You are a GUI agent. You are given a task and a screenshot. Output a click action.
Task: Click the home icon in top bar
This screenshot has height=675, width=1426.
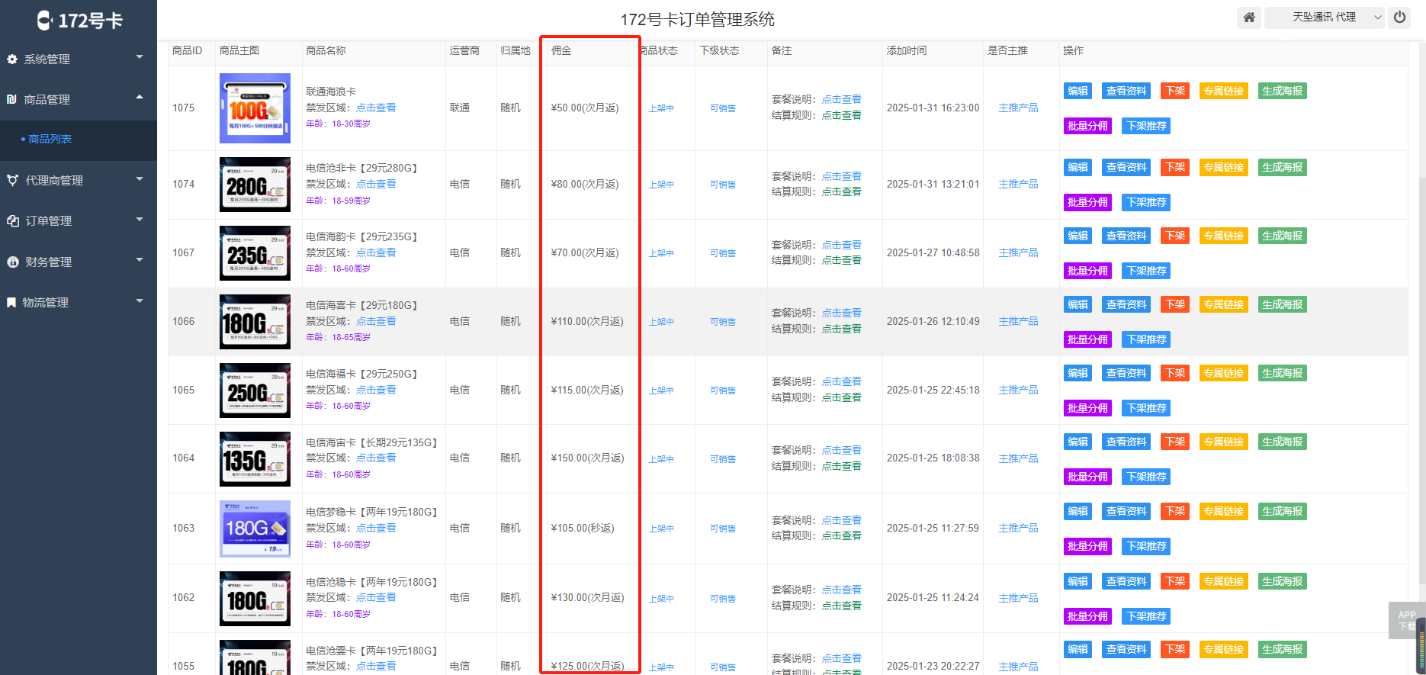pyautogui.click(x=1248, y=18)
